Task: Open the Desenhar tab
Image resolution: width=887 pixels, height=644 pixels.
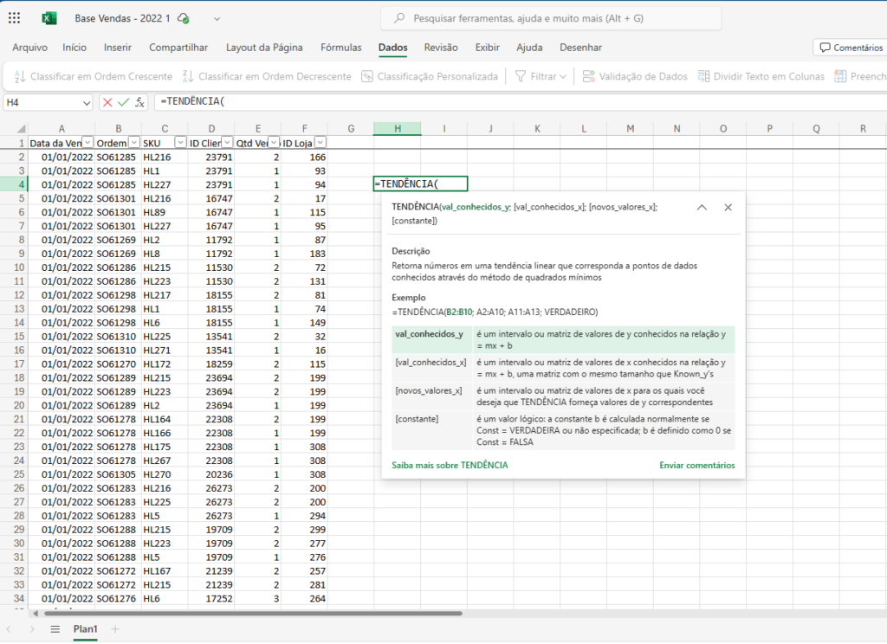Action: click(581, 48)
